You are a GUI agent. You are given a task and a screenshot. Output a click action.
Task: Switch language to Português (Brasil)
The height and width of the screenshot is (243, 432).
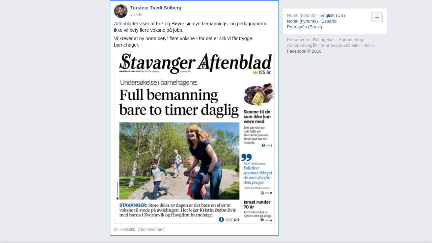[x=304, y=27]
